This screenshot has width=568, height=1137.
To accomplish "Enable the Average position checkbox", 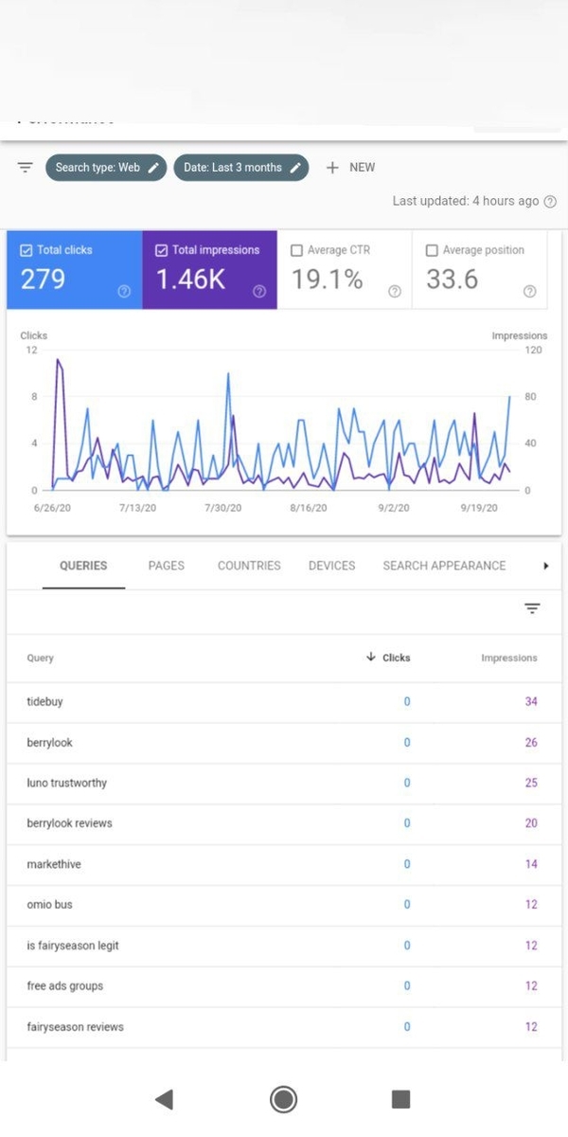I will [x=433, y=250].
